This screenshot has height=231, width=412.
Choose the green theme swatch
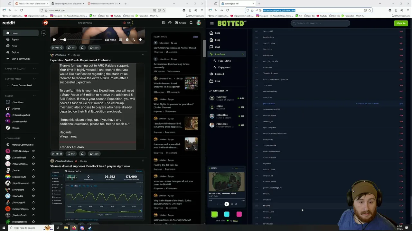(x=214, y=214)
